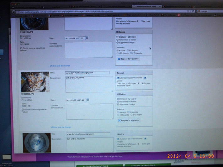223x167 pixels.
Task: Select Supprimer l'image for R1062908.JPG
Action: pyautogui.click(x=118, y=104)
